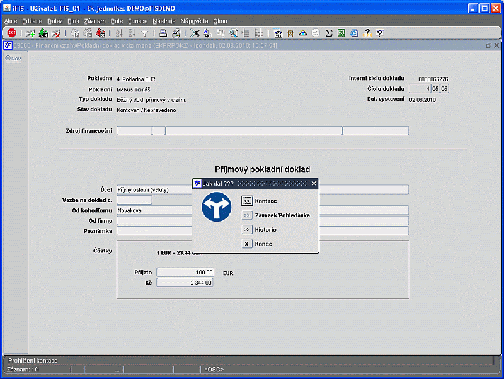
Task: Click the 'Vazba na doklad č.' field
Action: pos(134,200)
